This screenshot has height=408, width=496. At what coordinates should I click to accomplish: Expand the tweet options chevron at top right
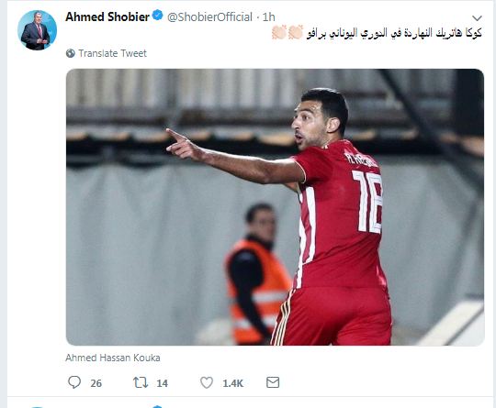coord(477,18)
